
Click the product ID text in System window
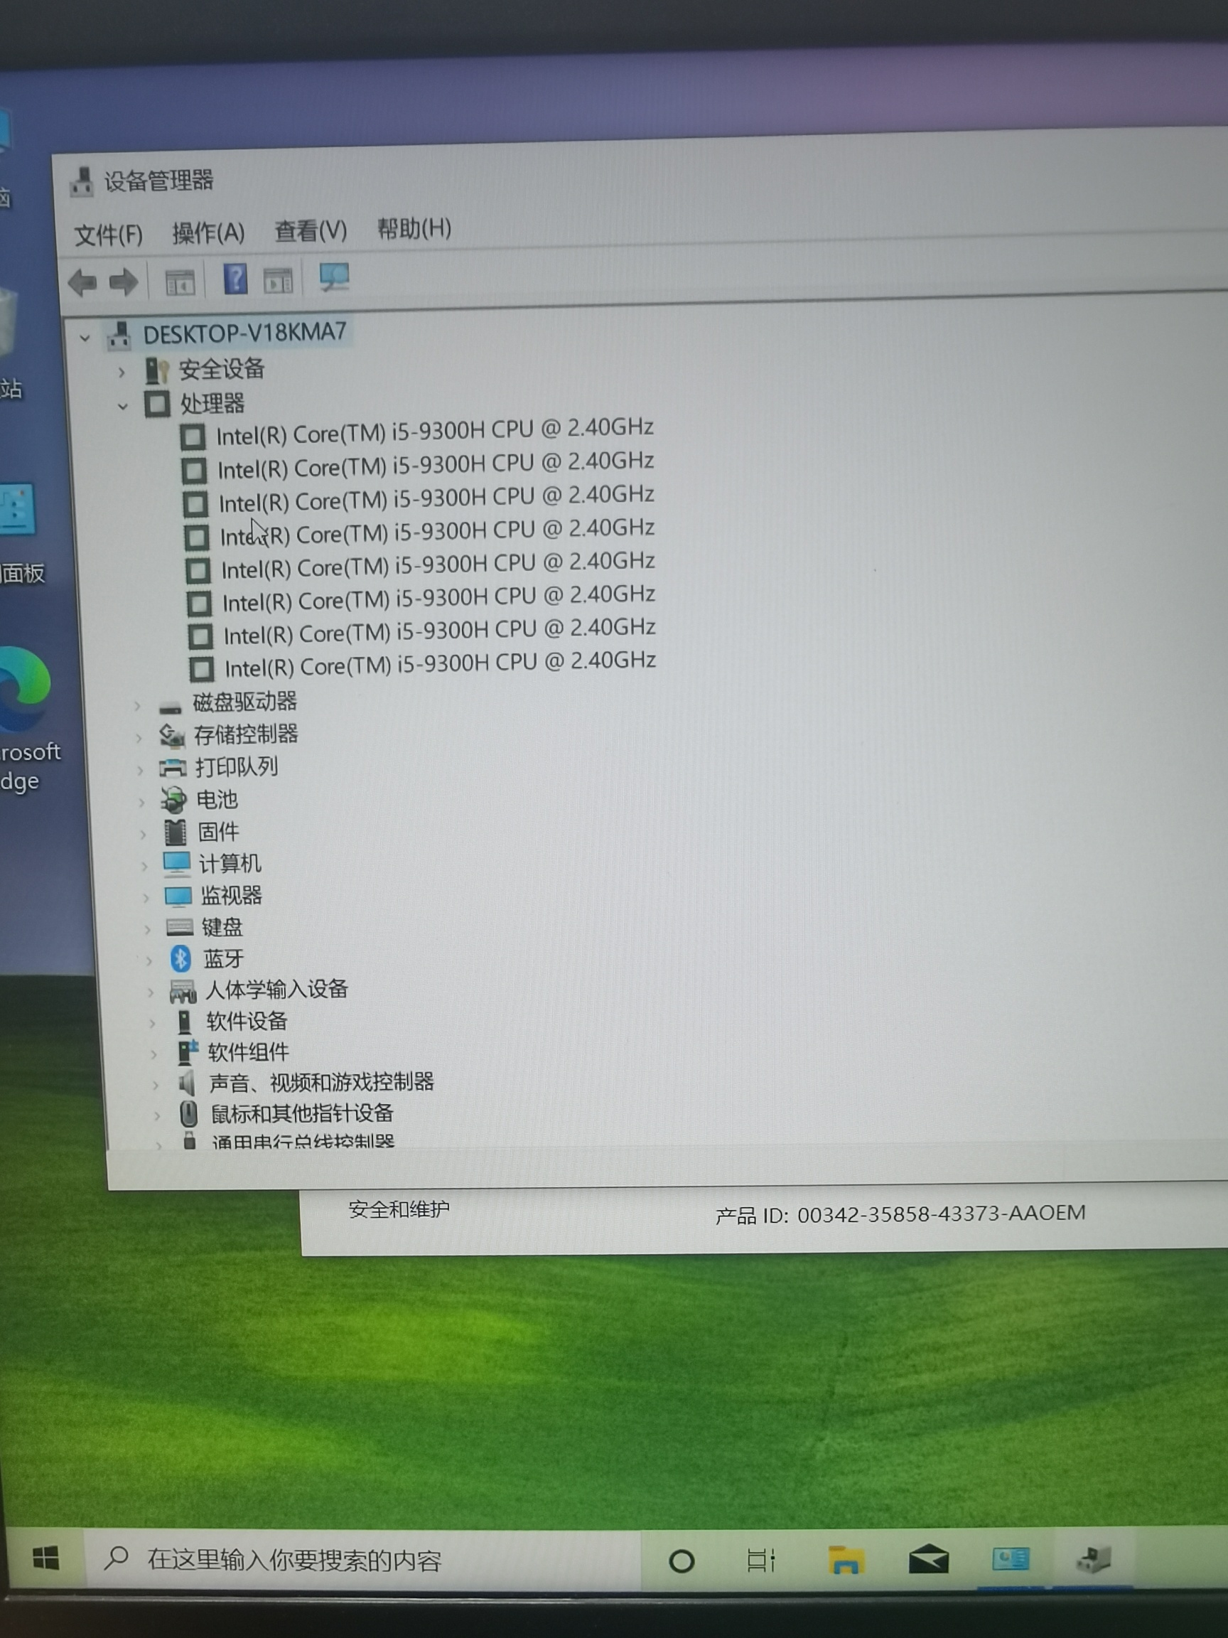pos(901,1214)
